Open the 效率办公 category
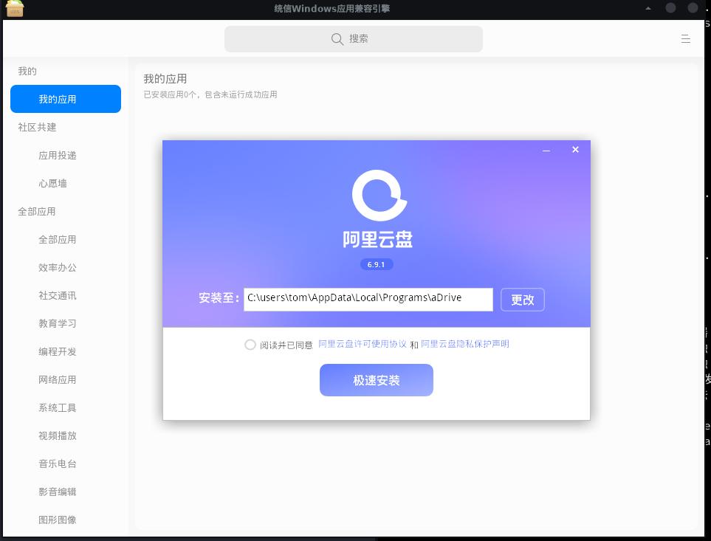Viewport: 711px width, 541px height. (x=57, y=268)
